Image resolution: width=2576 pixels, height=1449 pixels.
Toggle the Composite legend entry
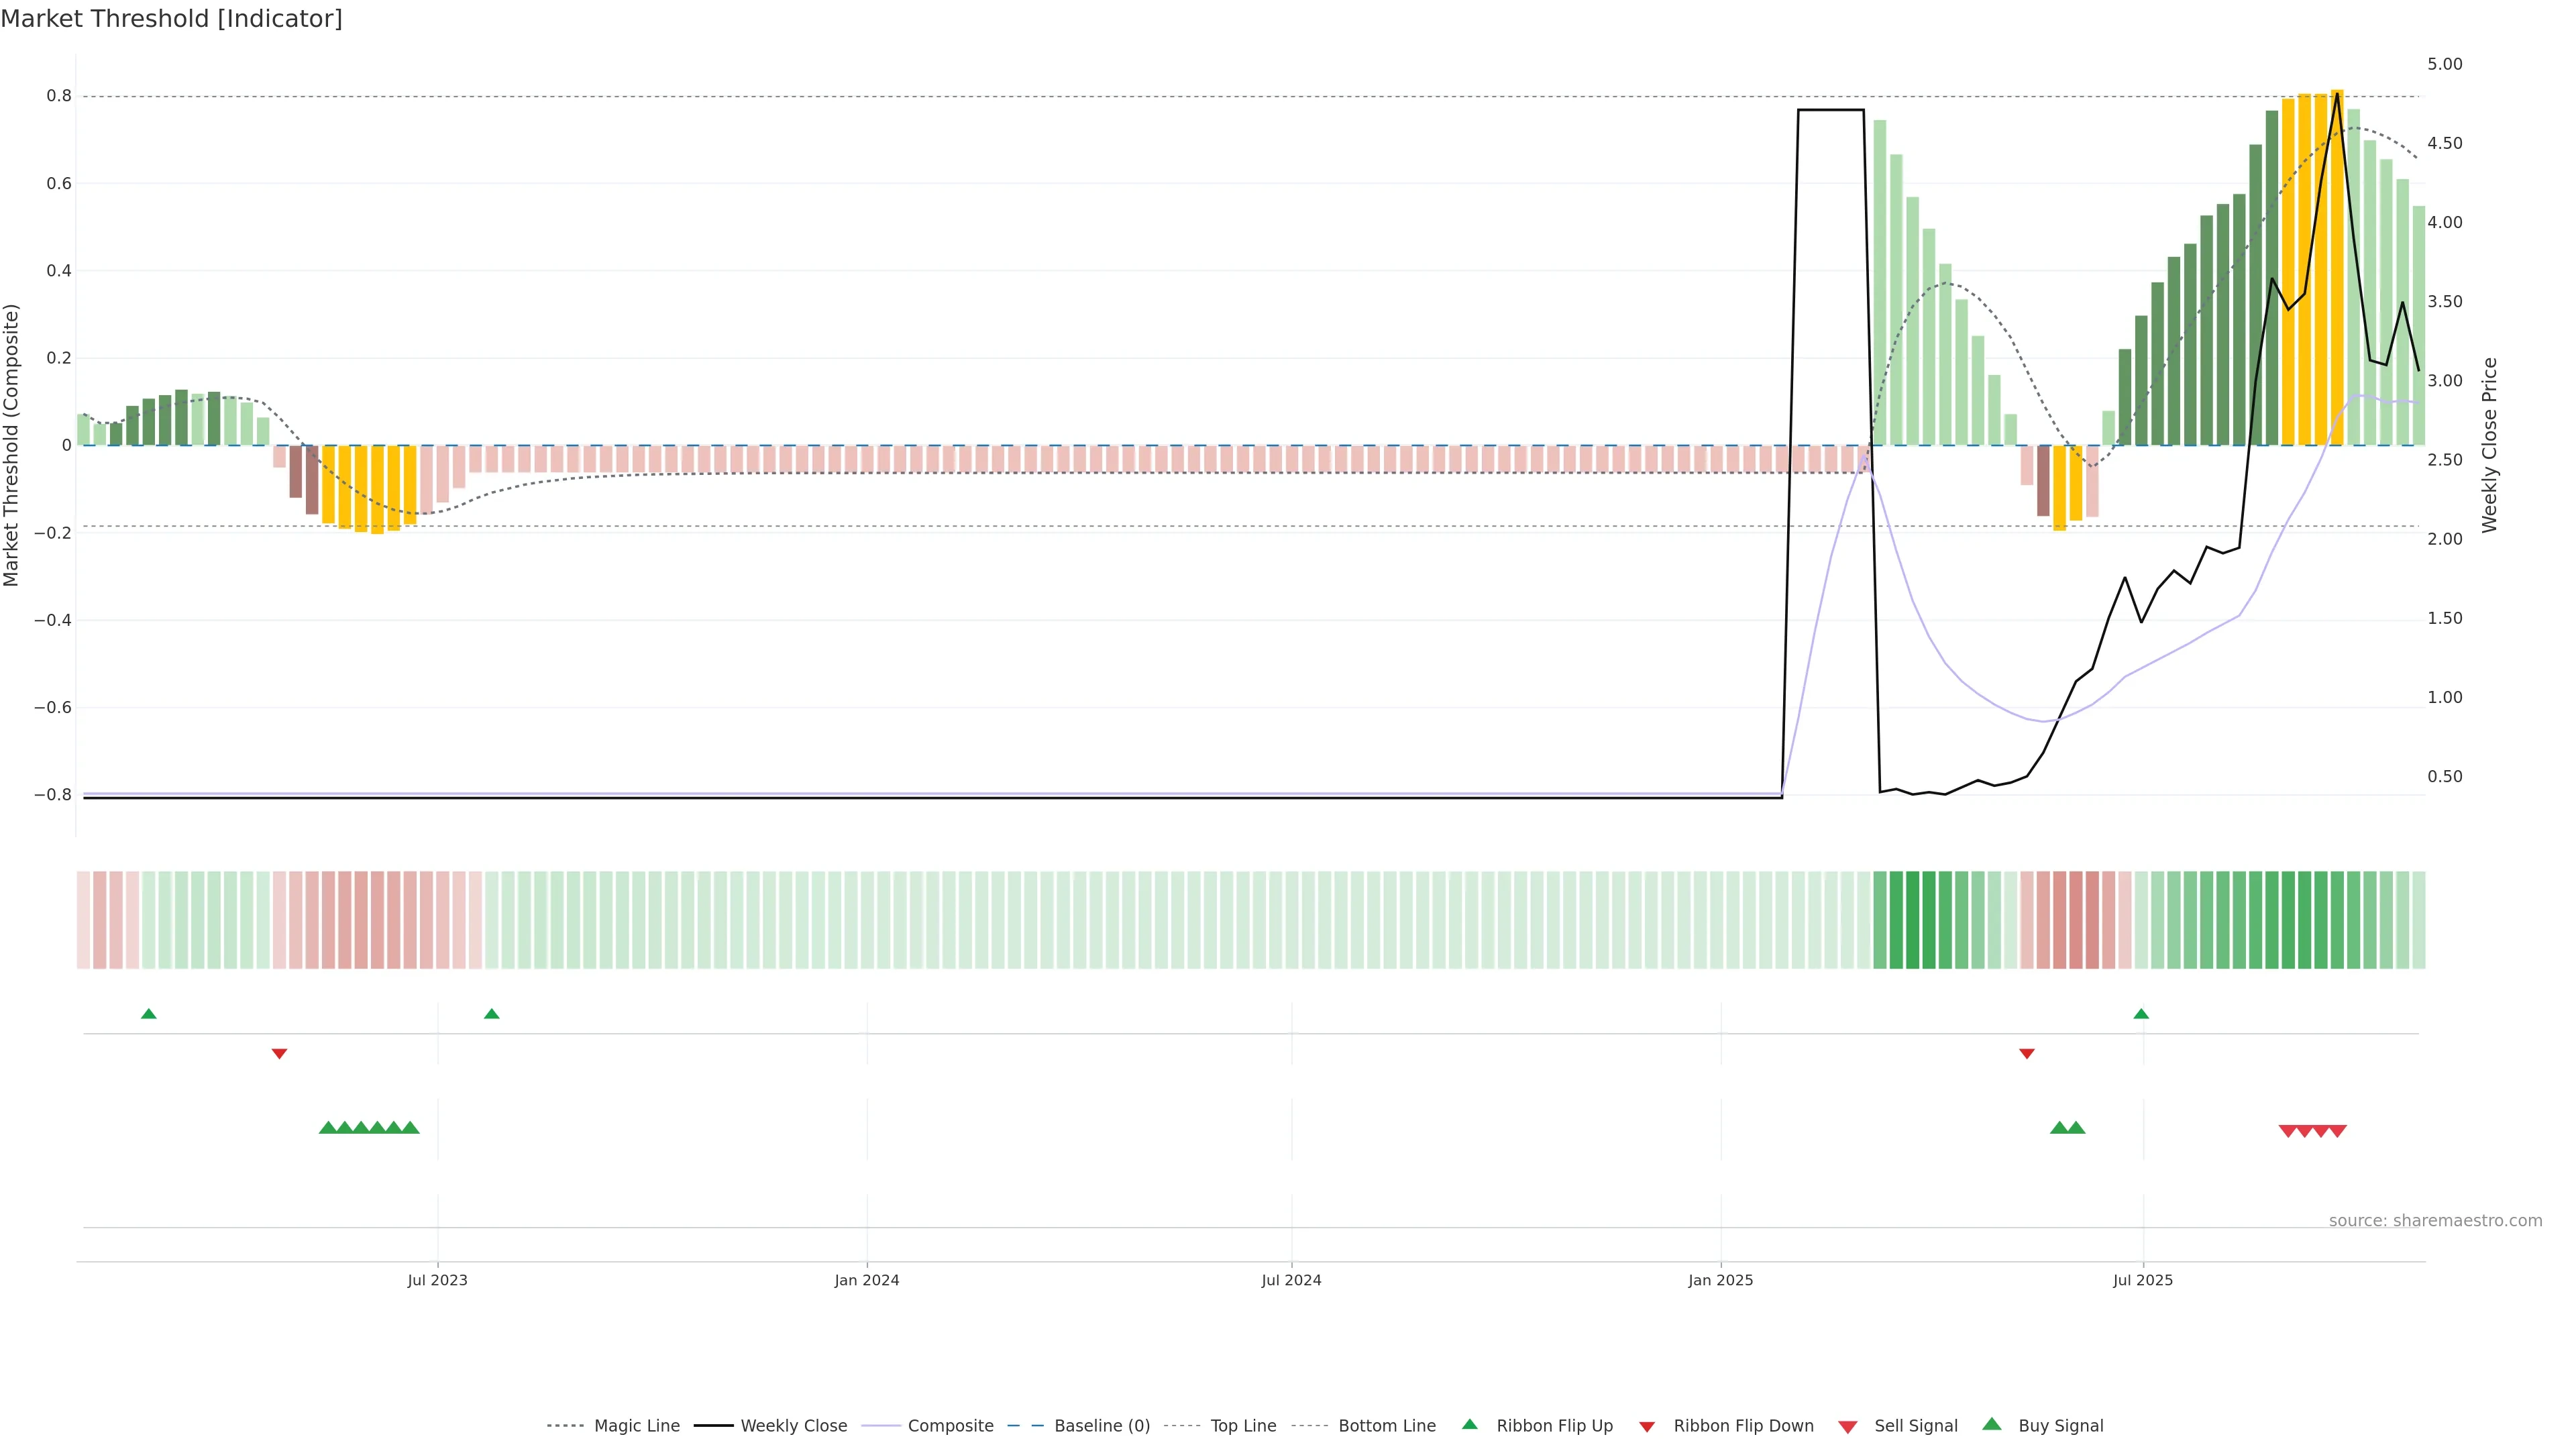point(950,1426)
